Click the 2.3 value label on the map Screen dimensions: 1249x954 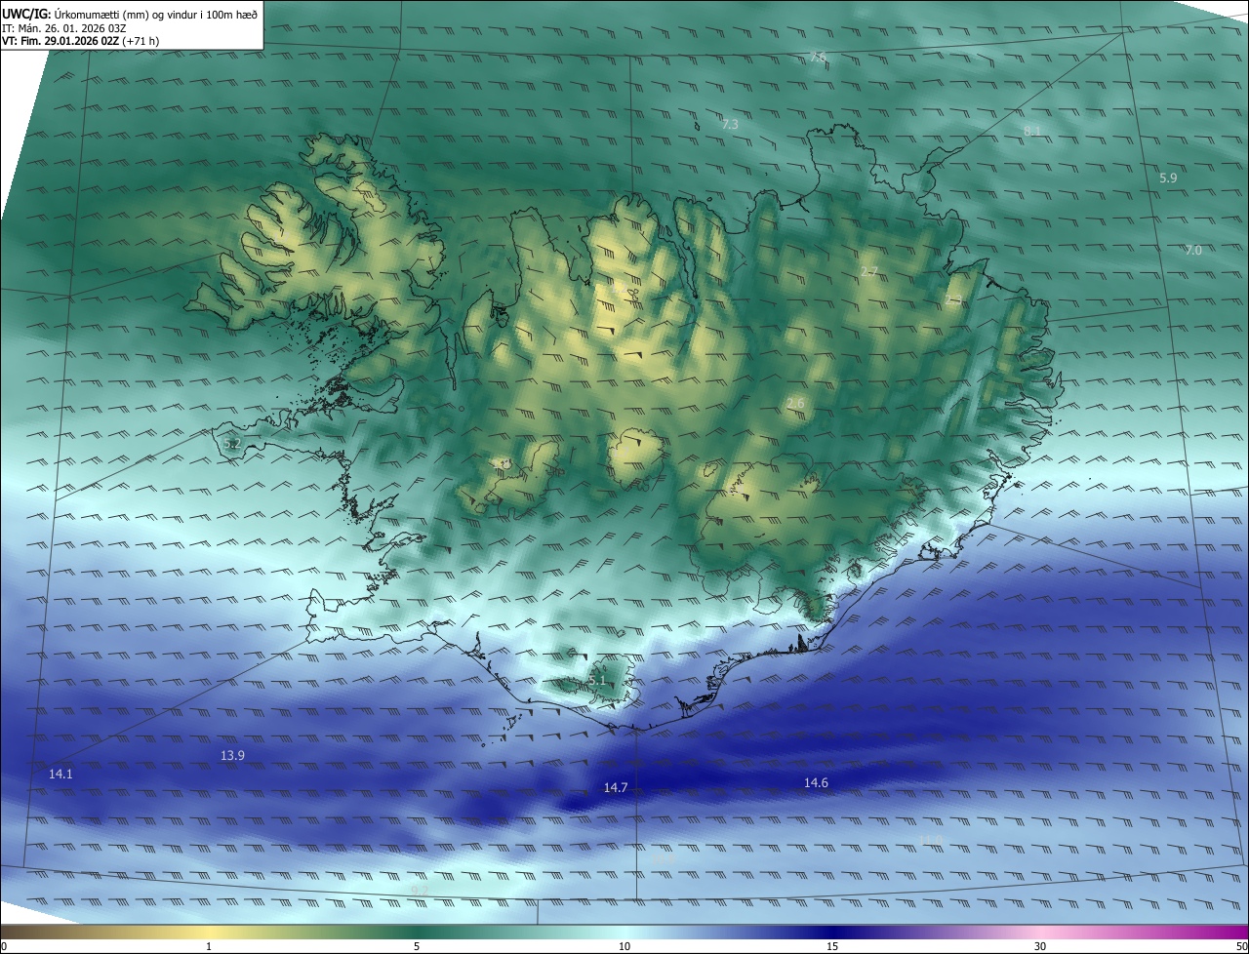pos(953,300)
